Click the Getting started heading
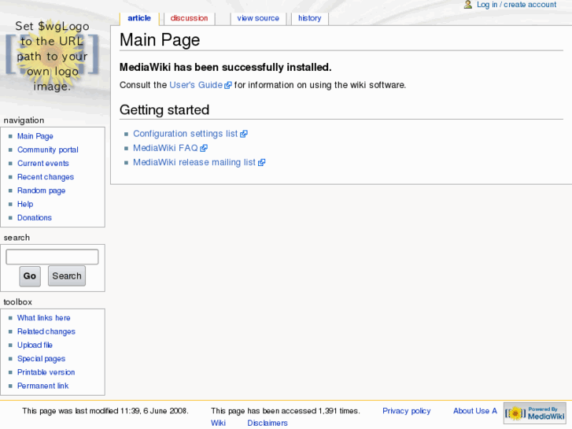Viewport: 572px width, 429px height. point(164,110)
